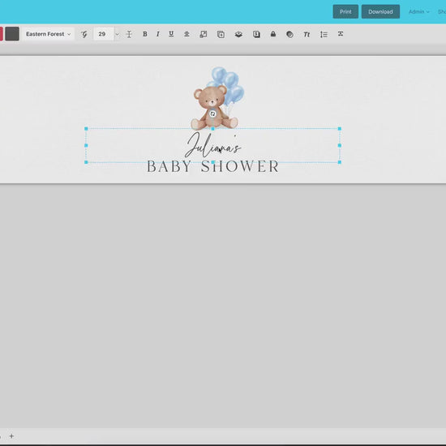Click the text height cursor icon
Image resolution: width=446 pixels, height=446 pixels.
(x=129, y=34)
